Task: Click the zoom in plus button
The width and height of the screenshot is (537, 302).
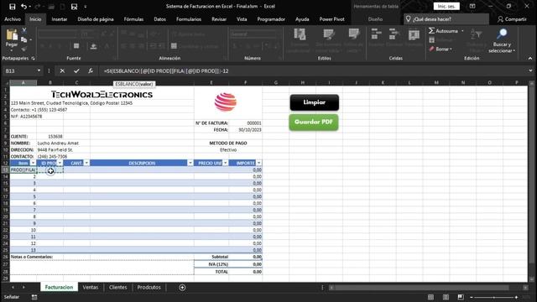Action: click(x=516, y=297)
